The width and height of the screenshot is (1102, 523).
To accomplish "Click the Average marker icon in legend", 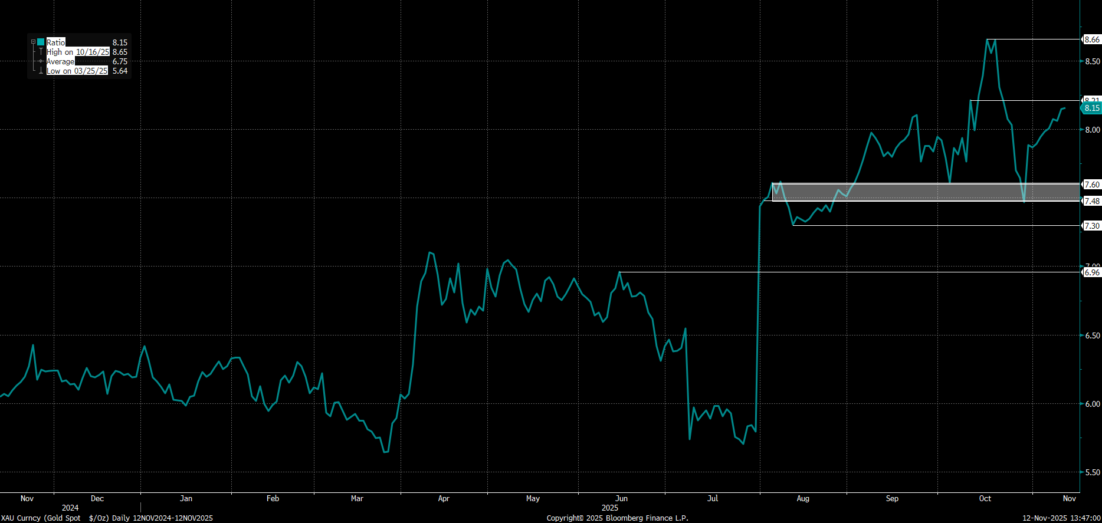I will [41, 61].
